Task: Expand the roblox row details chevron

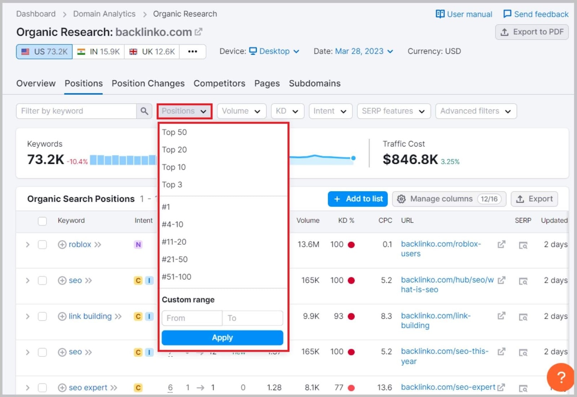Action: (28, 245)
